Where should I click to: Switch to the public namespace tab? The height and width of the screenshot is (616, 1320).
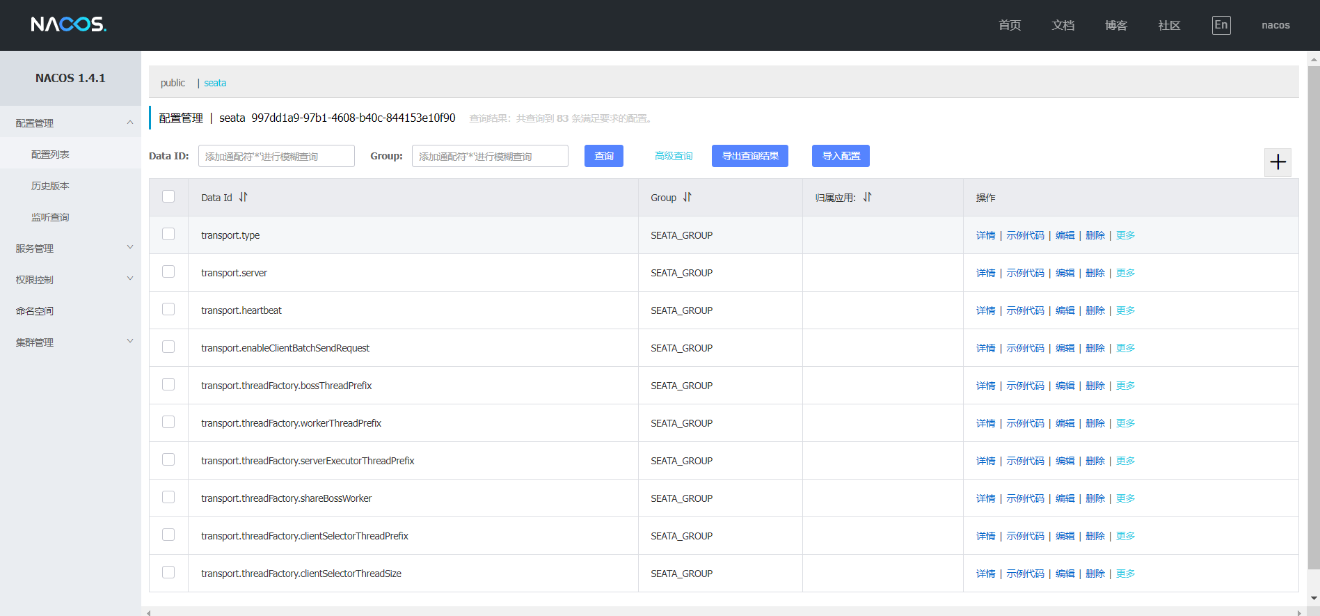173,83
